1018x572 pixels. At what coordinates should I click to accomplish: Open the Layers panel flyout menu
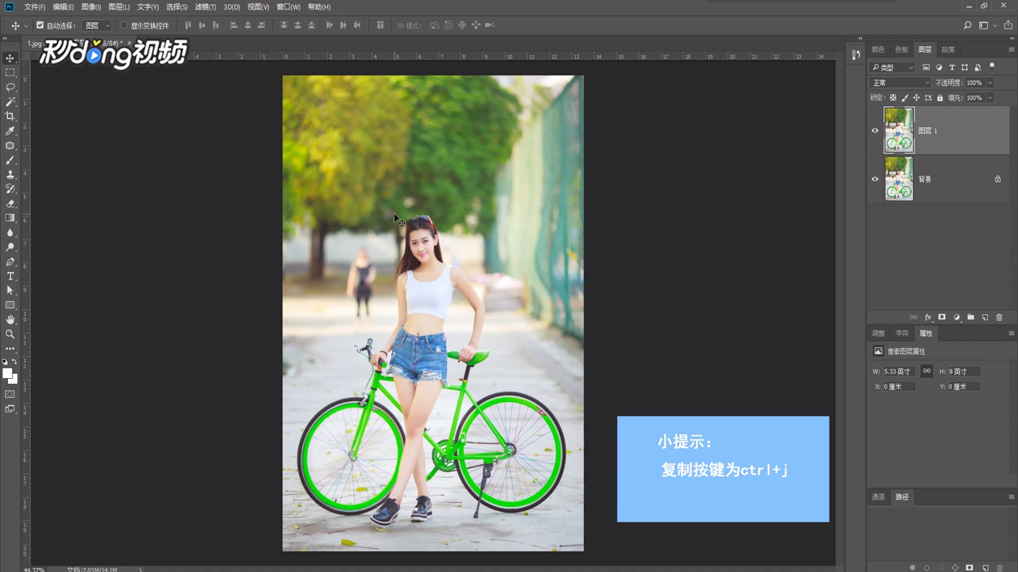1011,49
